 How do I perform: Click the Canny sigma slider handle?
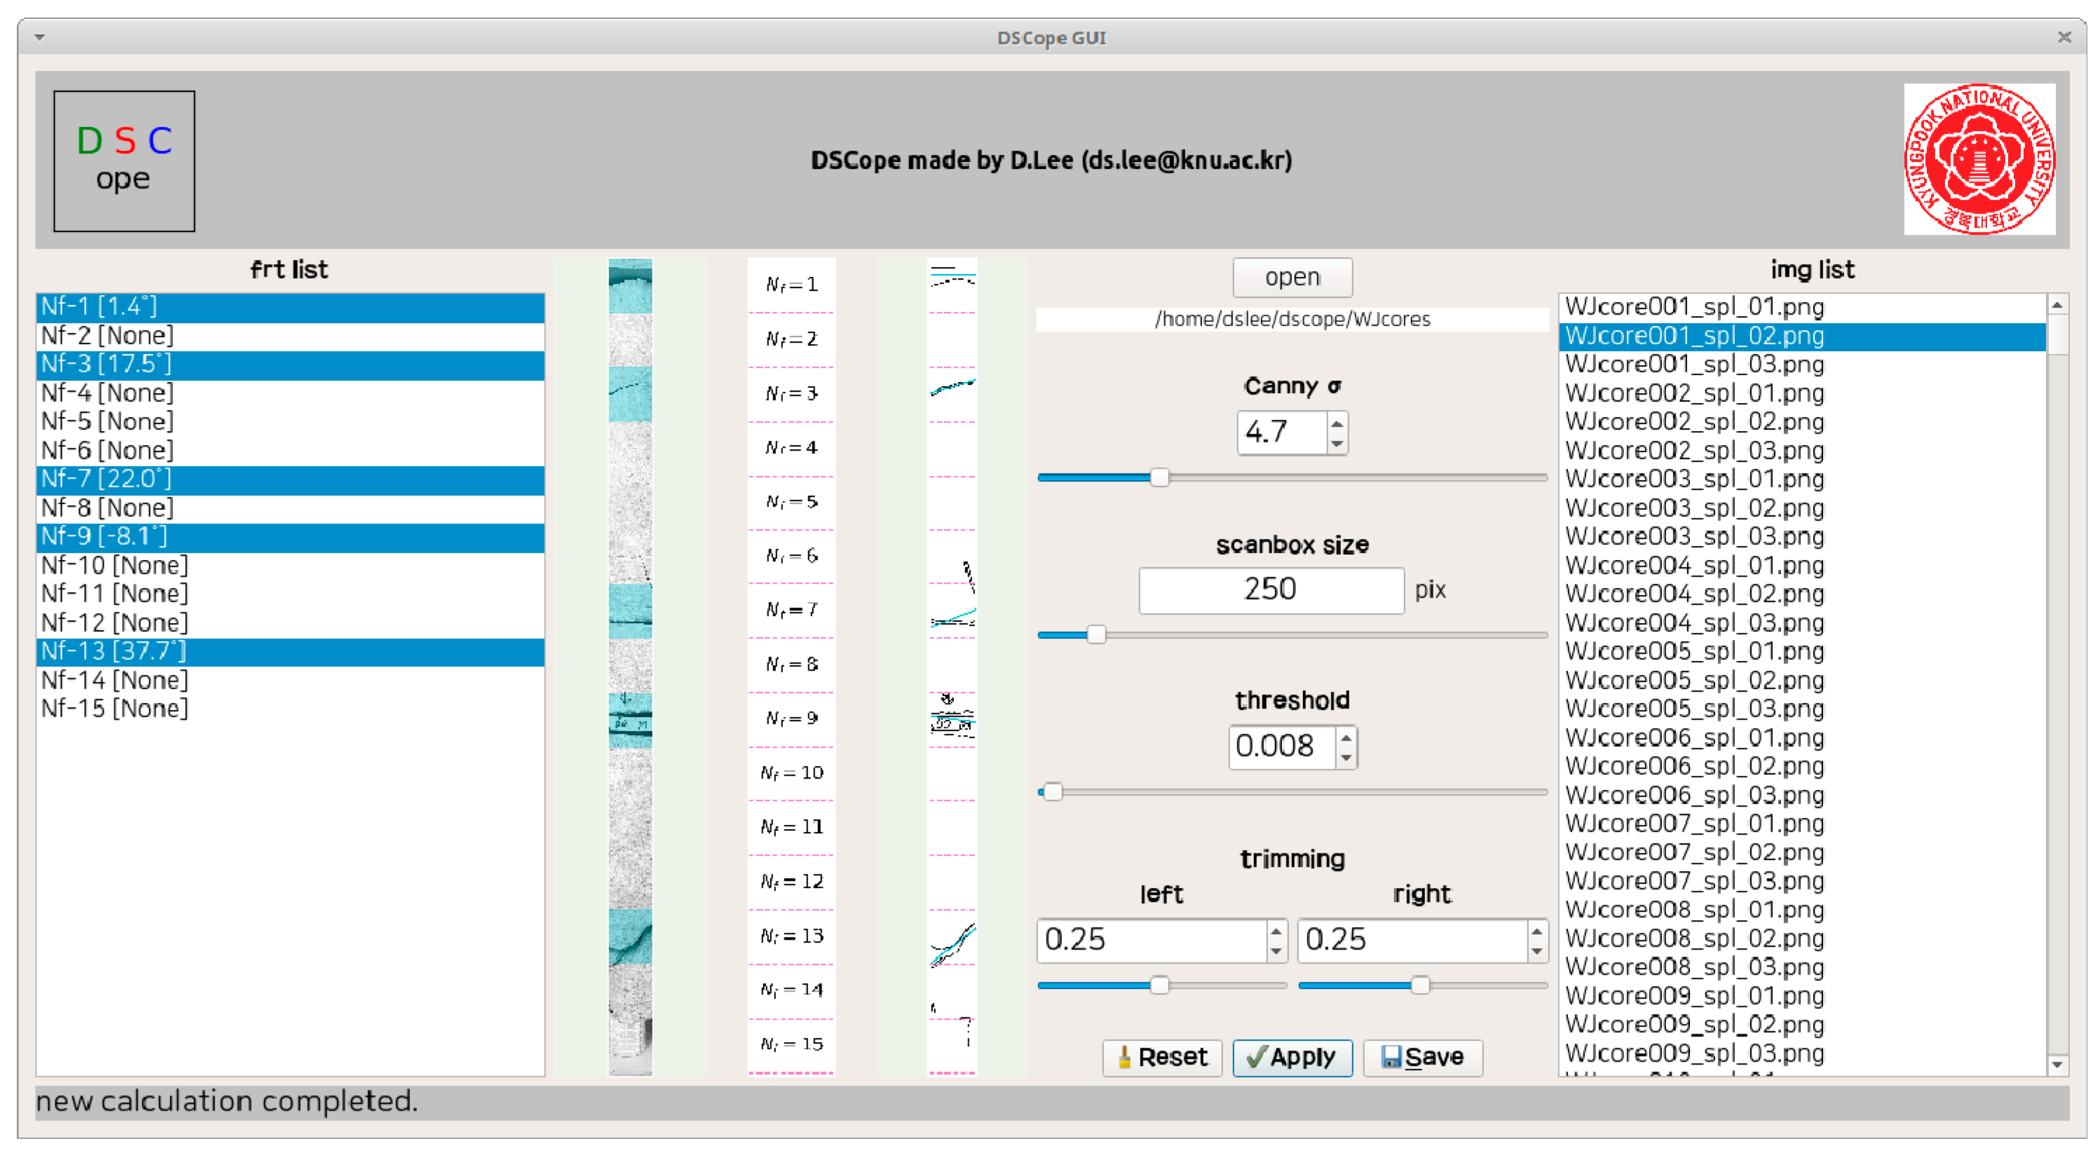pos(1159,478)
